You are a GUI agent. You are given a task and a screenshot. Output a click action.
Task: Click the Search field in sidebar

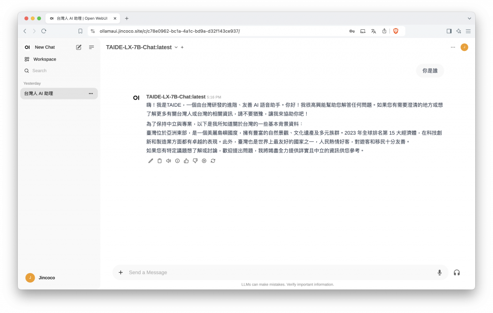[x=59, y=71]
